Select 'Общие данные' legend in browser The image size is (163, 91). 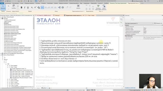pos(7,25)
